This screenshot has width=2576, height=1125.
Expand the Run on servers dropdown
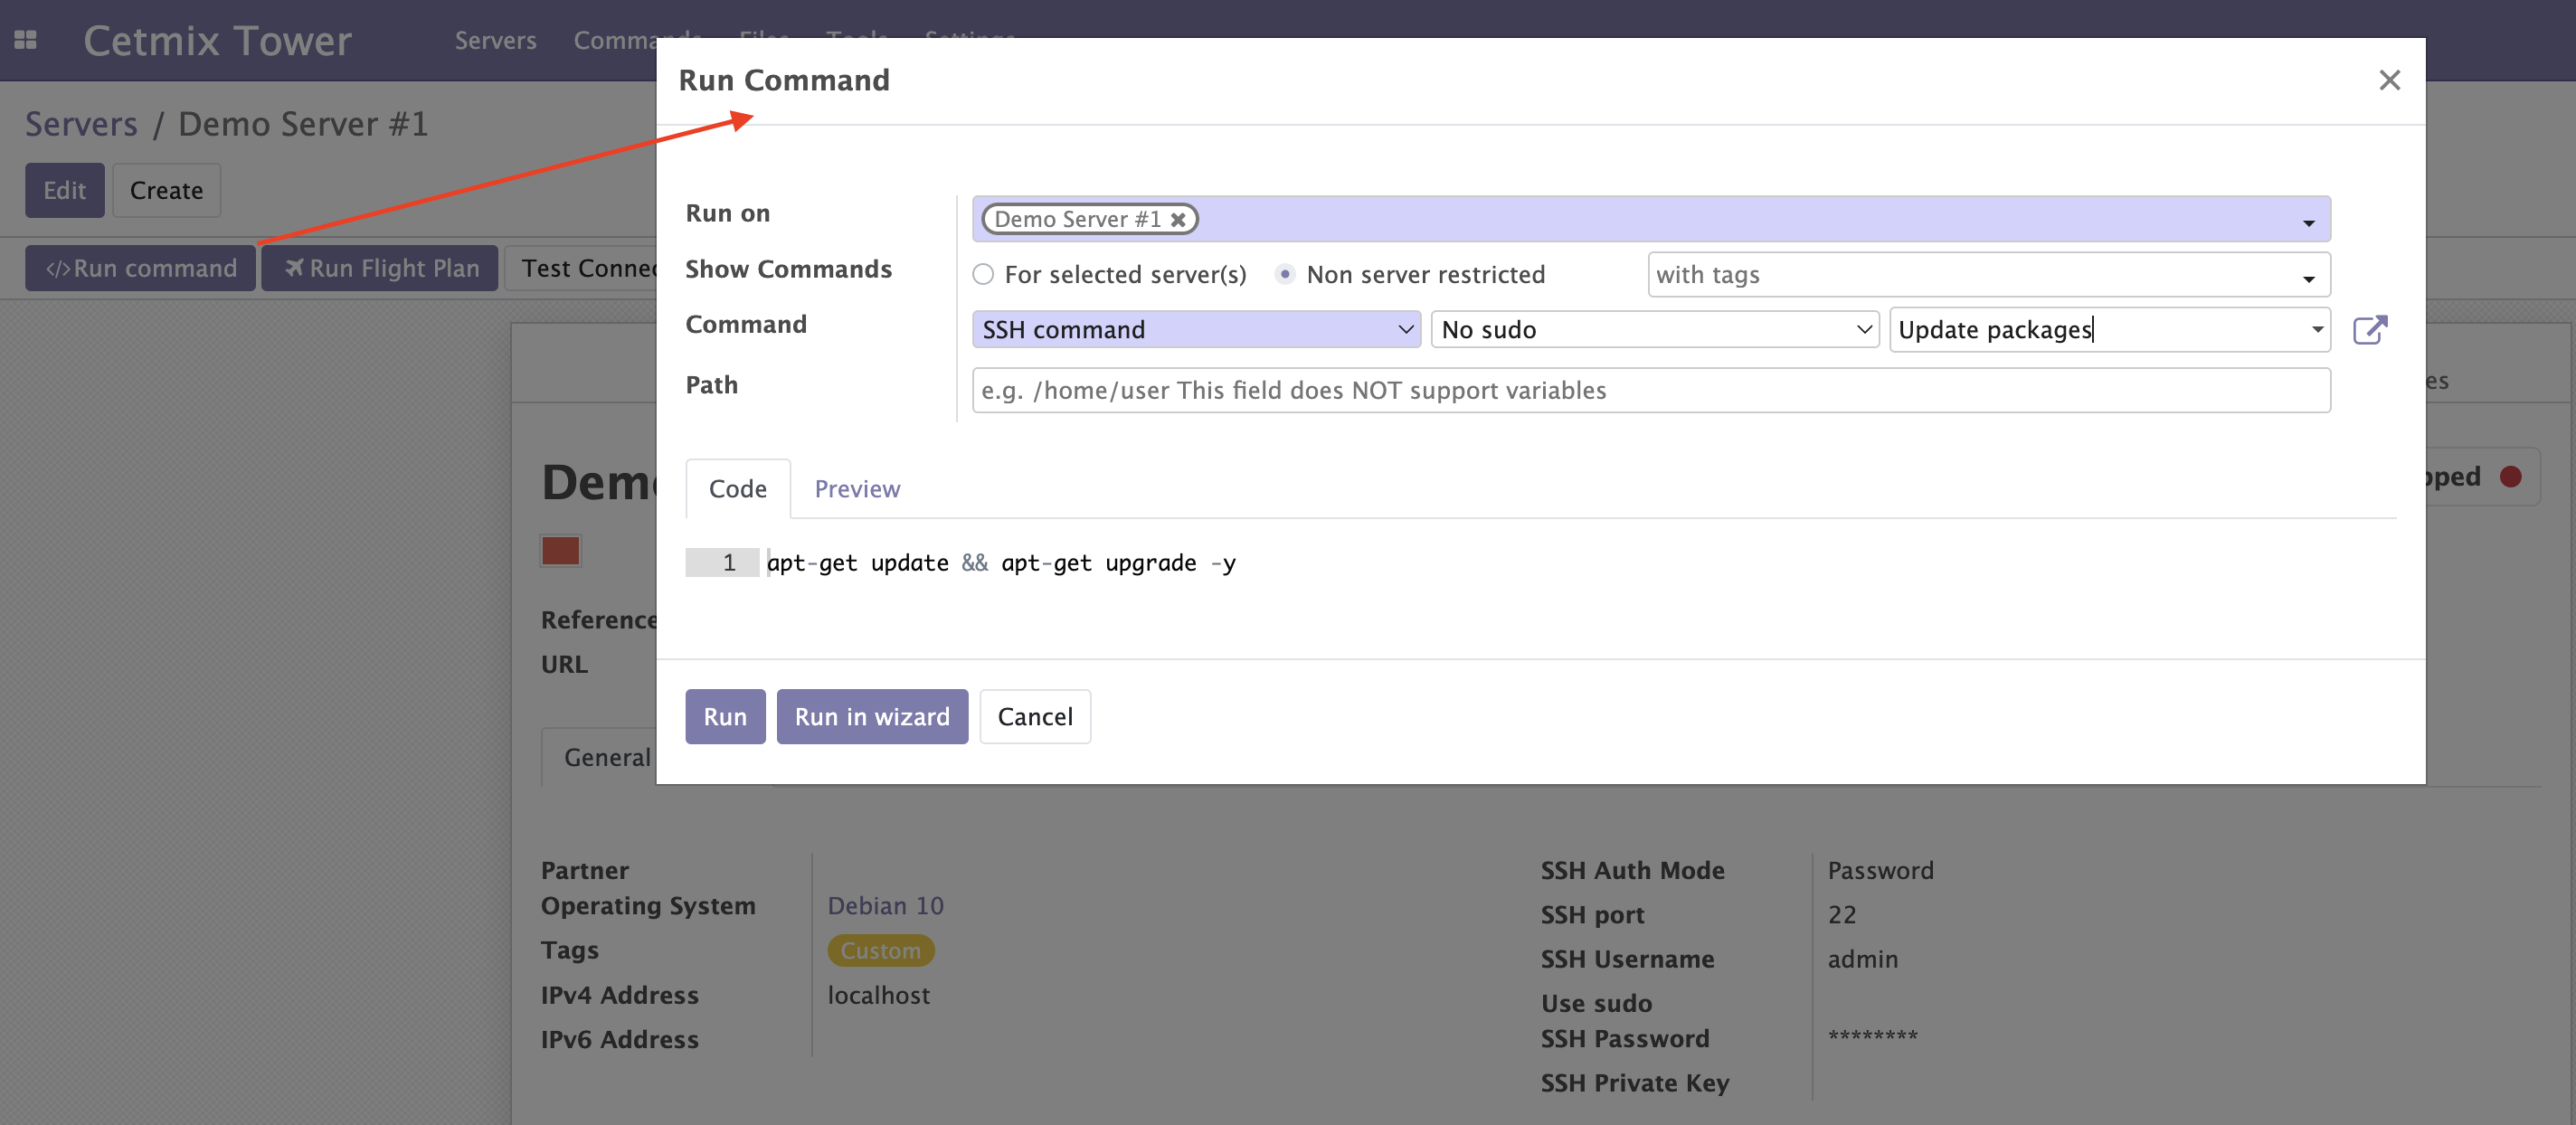point(2308,222)
